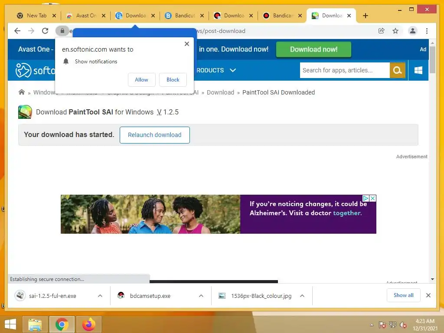Click the PaintTool SAI app icon
Screen dimensions: 444x333
point(25,112)
